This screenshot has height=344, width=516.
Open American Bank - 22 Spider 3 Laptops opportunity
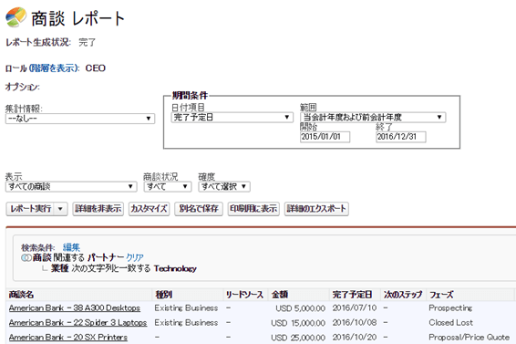[x=77, y=323]
